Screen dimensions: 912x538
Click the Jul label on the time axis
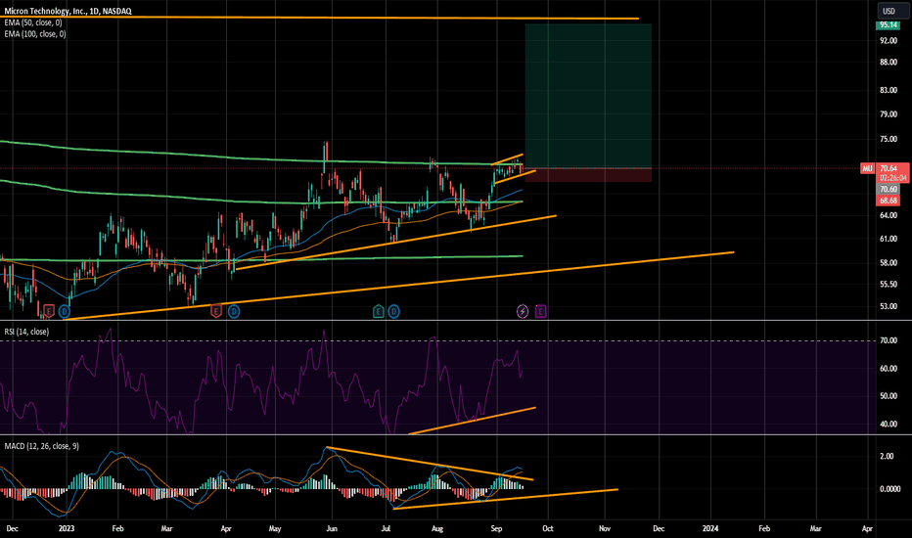click(386, 528)
